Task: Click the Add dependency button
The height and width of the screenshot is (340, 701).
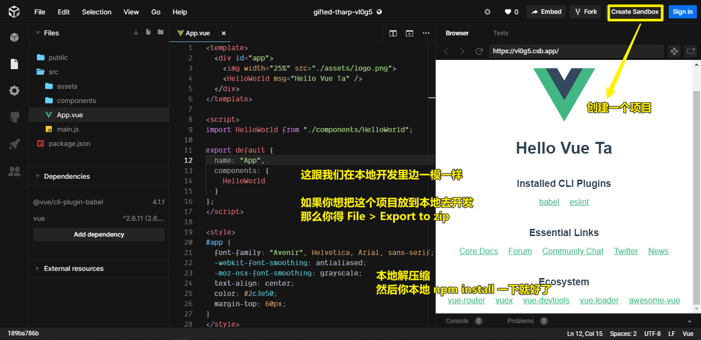Action: pyautogui.click(x=99, y=235)
